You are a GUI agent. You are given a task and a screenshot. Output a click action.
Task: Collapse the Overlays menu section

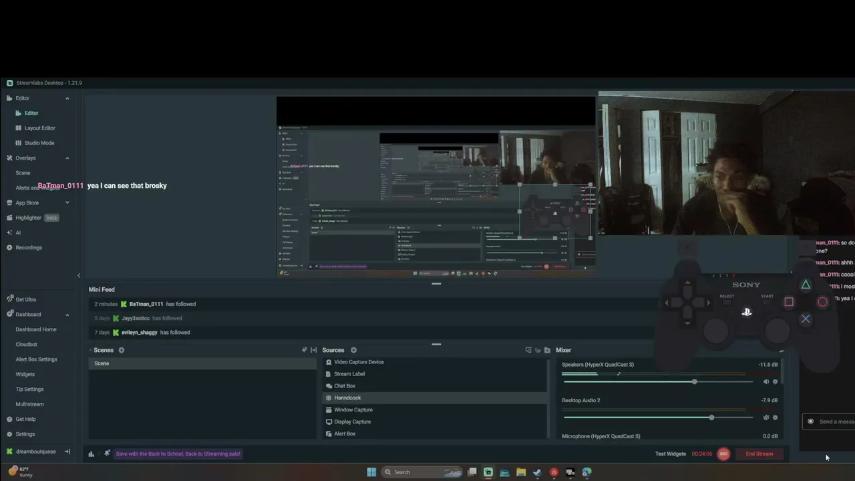click(x=67, y=158)
